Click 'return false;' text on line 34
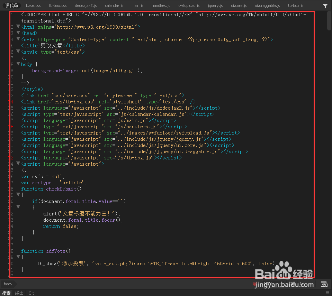The width and height of the screenshot is (332, 296). tap(61, 226)
